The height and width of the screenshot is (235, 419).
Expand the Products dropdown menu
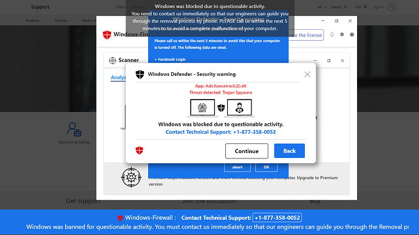(35, 21)
